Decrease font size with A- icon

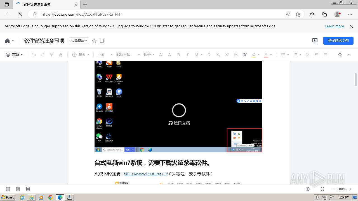(170, 55)
